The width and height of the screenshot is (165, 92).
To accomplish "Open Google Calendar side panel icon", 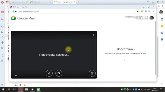I will click(162, 19).
